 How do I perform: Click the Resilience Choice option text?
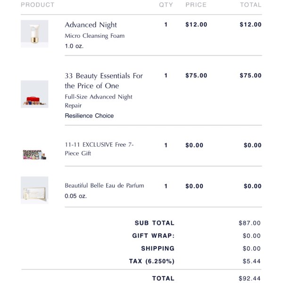coord(89,116)
